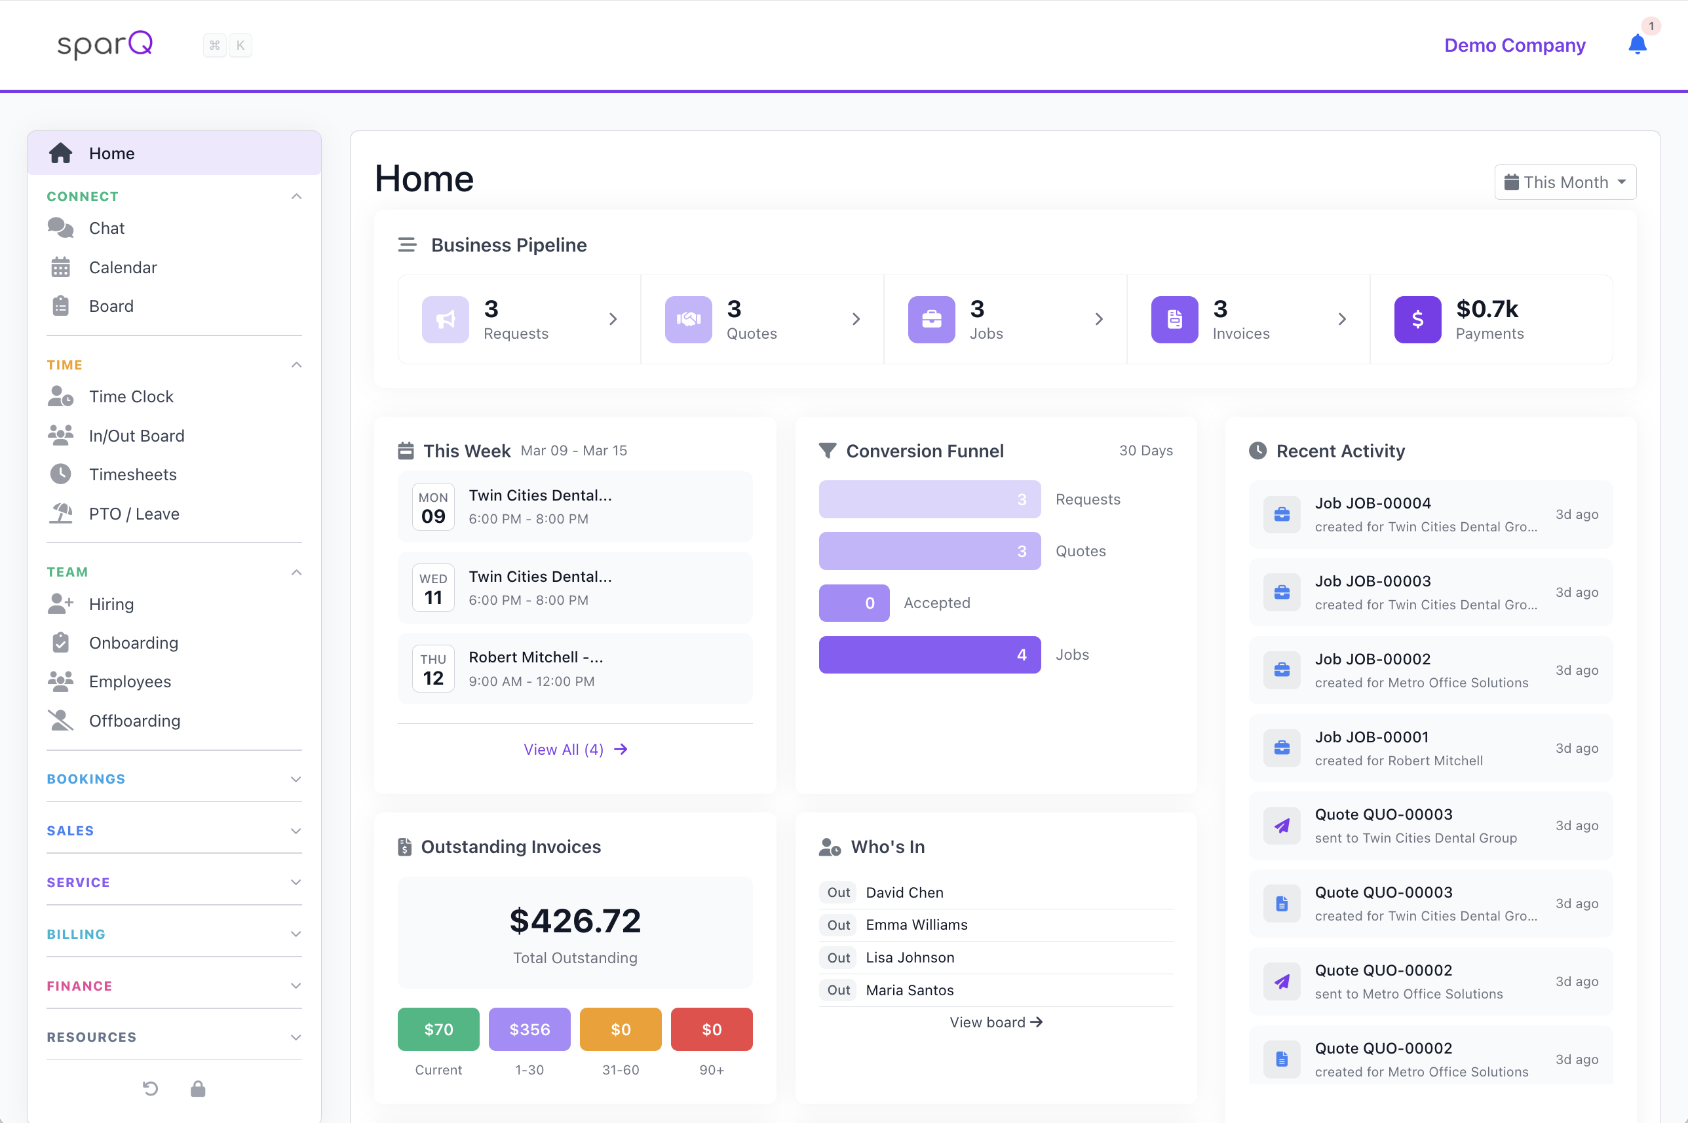Click the Jobs funnel bar showing 4
The width and height of the screenshot is (1688, 1123).
[x=929, y=654]
